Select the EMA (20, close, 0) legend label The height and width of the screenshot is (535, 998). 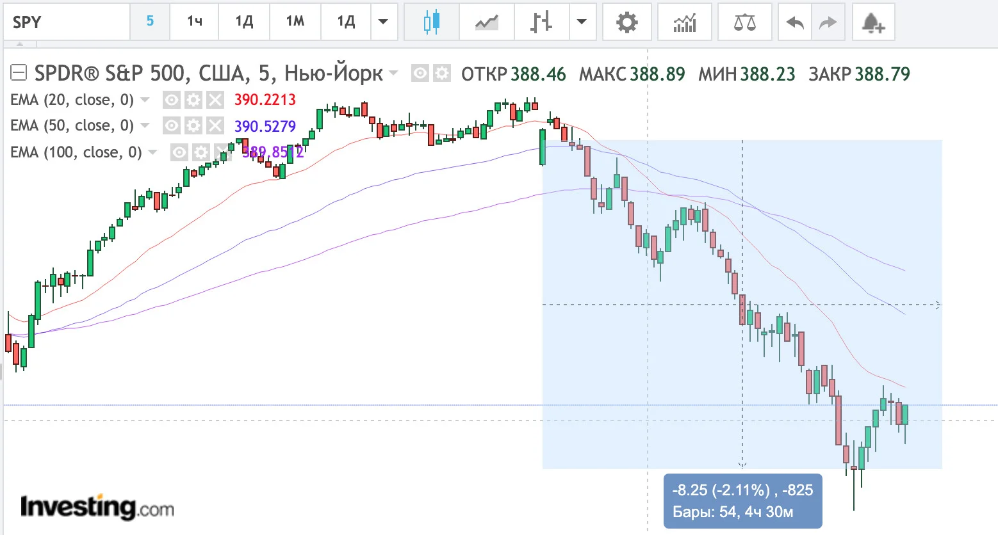click(72, 100)
